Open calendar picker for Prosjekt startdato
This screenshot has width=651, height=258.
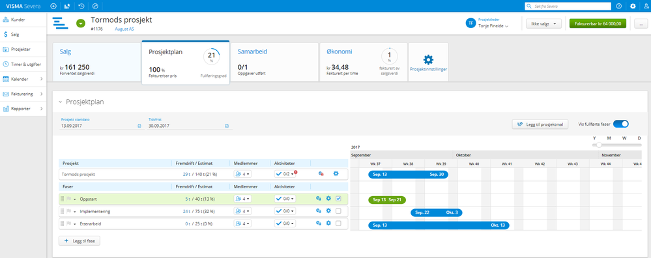[x=139, y=125]
